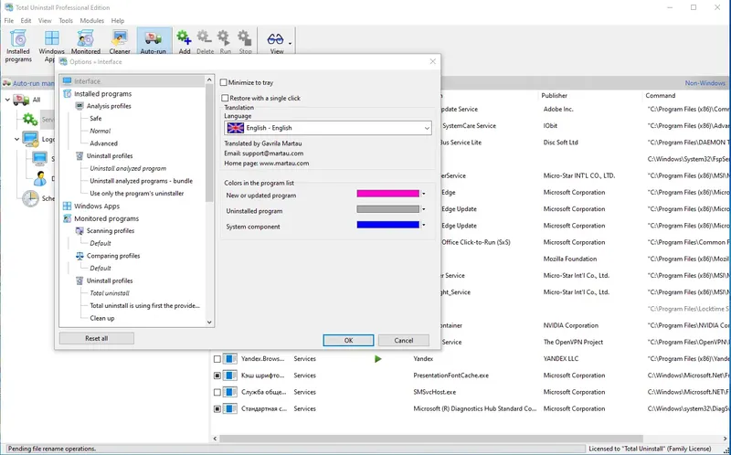Select Windows Apps in options tree
This screenshot has width=731, height=455.
(97, 206)
